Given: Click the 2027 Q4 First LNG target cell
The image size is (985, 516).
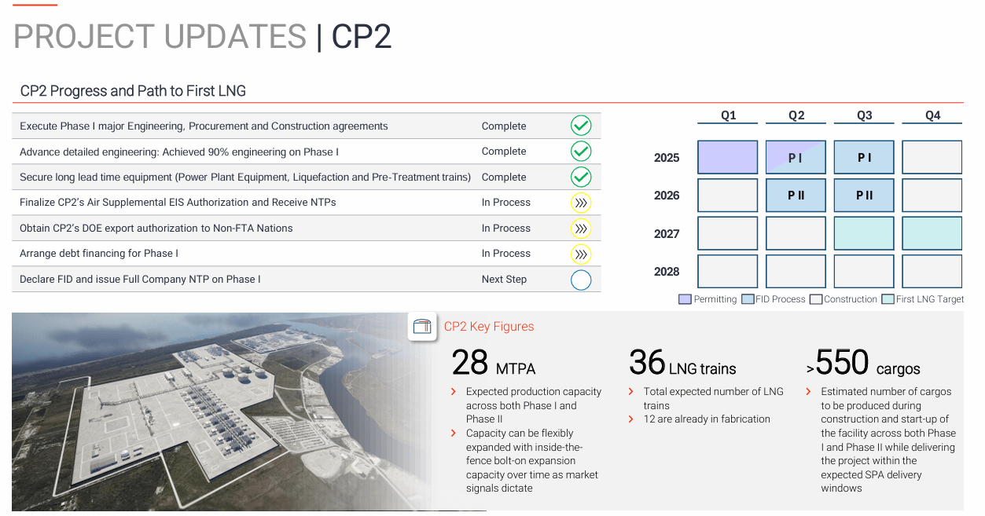Looking at the screenshot, I should point(932,233).
